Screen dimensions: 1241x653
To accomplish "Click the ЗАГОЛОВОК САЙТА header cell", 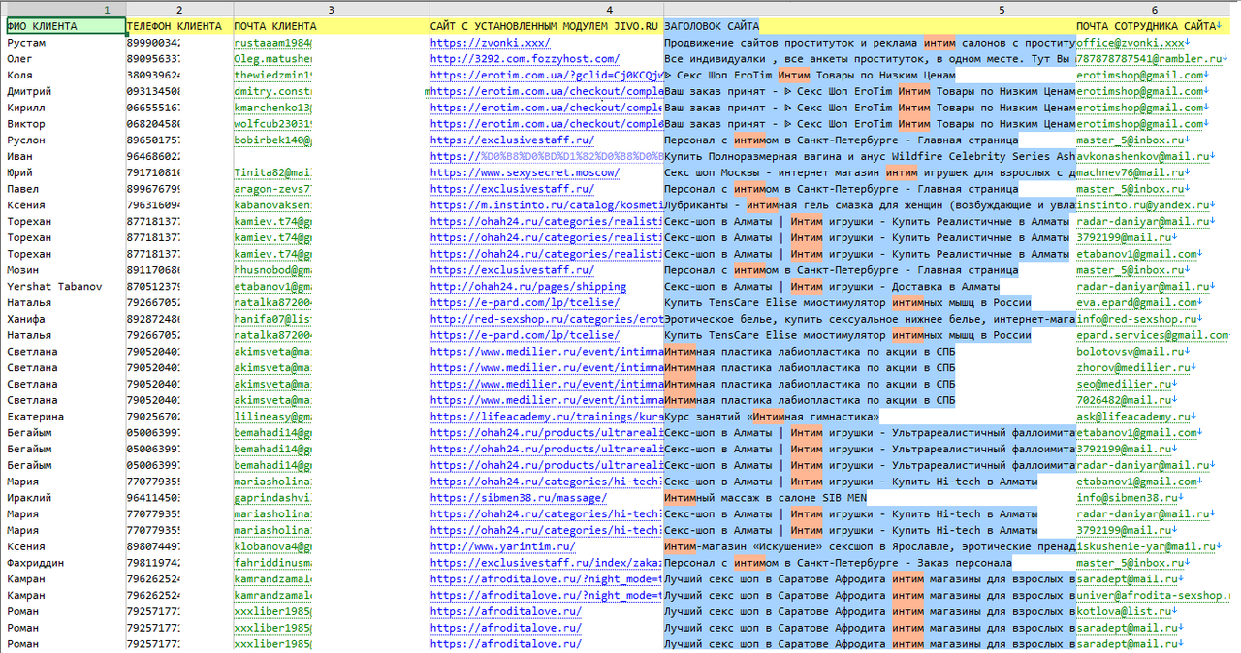I will point(870,26).
